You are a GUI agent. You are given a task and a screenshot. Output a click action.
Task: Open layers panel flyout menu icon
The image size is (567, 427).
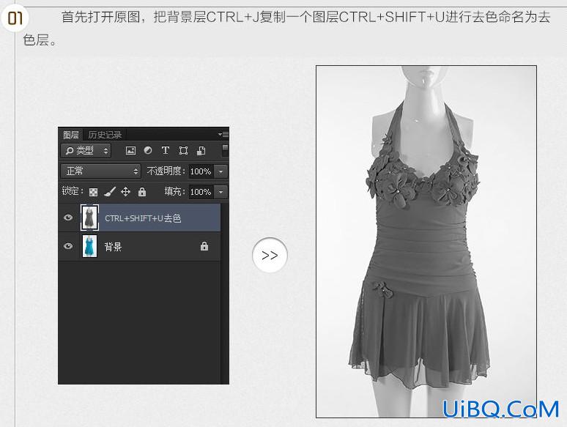pos(223,135)
